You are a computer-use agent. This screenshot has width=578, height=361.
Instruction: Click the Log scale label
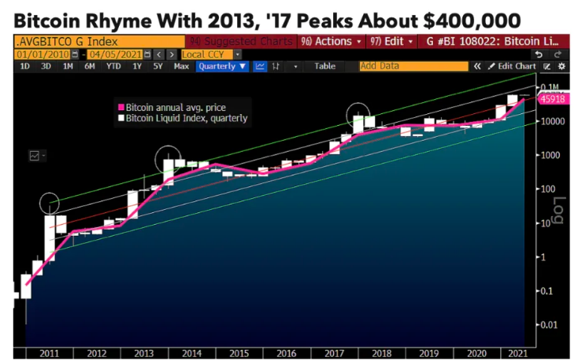click(559, 210)
